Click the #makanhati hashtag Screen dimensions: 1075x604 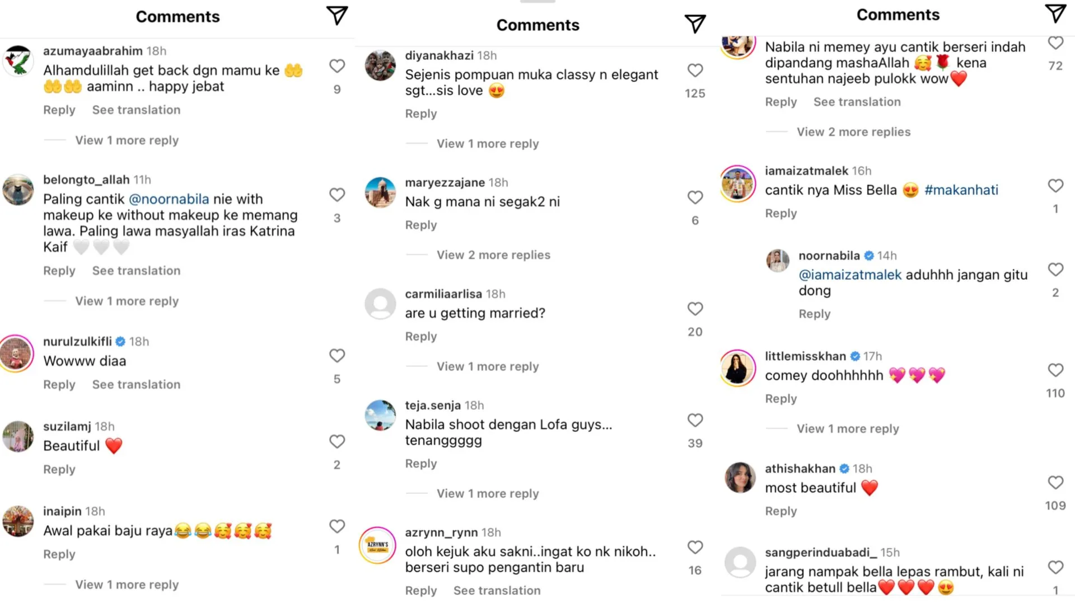point(961,190)
